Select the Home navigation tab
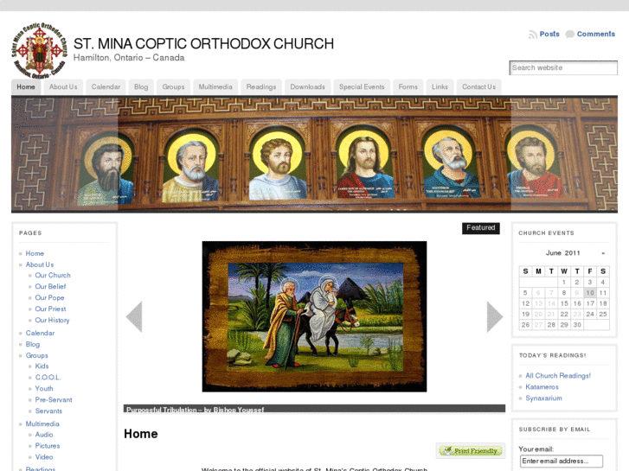This screenshot has height=471, width=629. tap(26, 87)
